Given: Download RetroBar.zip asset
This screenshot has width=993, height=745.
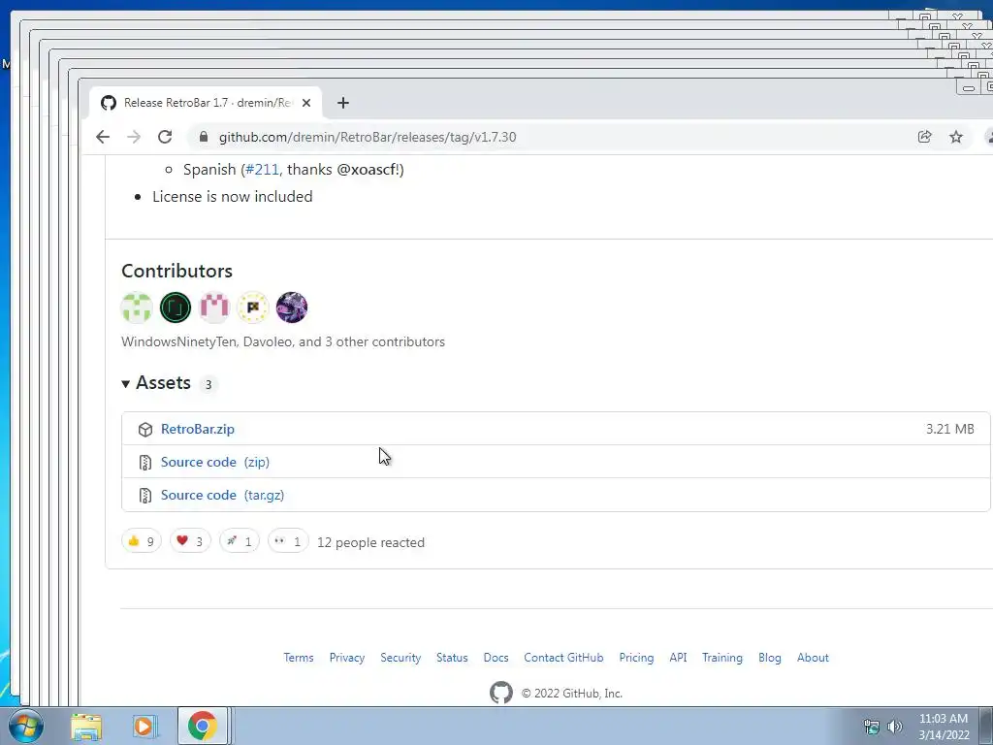Looking at the screenshot, I should pyautogui.click(x=198, y=429).
